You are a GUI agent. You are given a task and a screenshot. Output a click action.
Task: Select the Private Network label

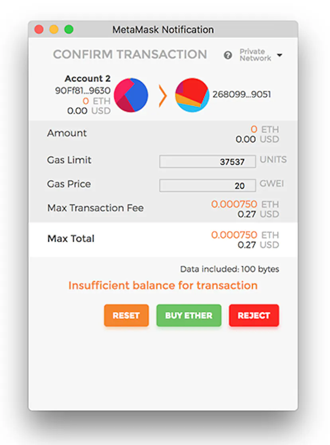[255, 55]
